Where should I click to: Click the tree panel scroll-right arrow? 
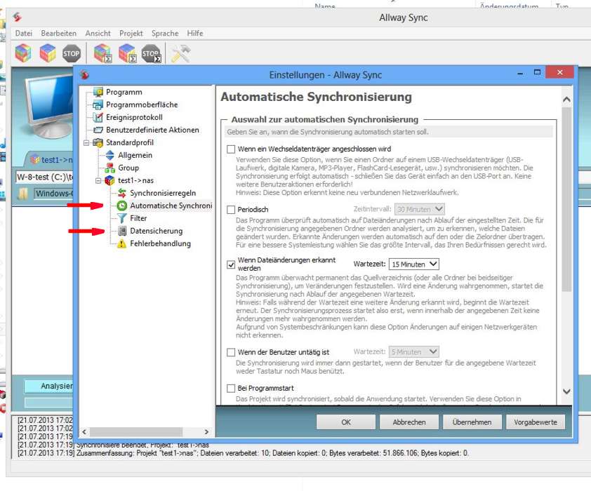206,432
